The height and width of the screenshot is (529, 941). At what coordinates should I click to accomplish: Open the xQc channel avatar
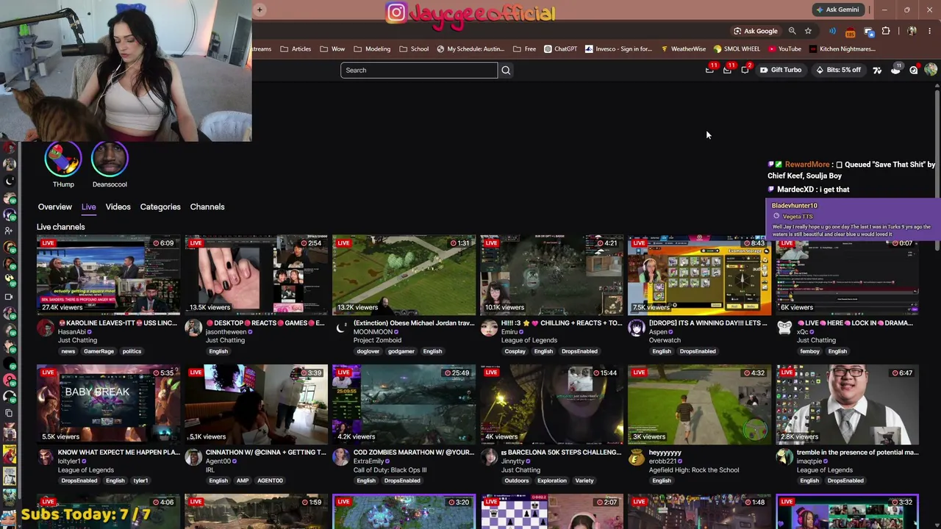pos(784,328)
